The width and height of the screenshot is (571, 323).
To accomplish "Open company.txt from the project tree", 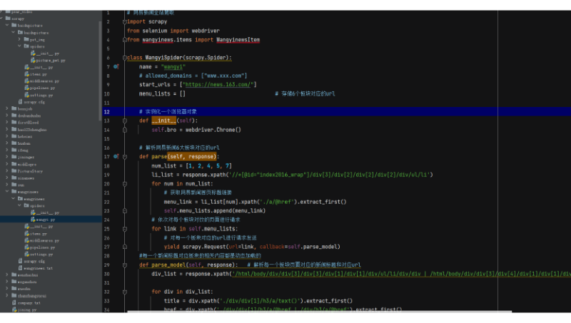I will (x=29, y=303).
